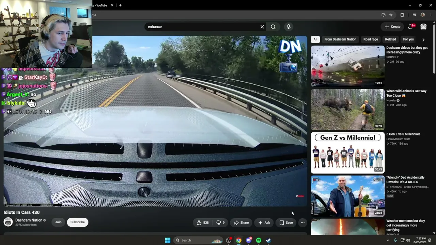Open the YouTube account avatar menu
The image size is (436, 245).
423,27
